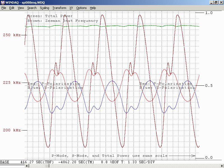Screen dimensions: 224x168
Task: Restore down the WINDAQ window
Action: pyautogui.click(x=216, y=2)
